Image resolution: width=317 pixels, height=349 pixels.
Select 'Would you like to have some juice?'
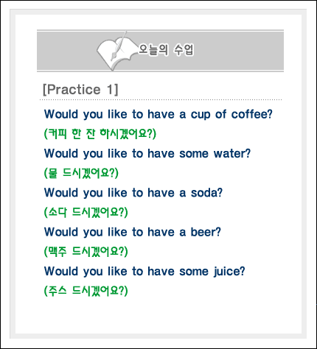click(144, 272)
